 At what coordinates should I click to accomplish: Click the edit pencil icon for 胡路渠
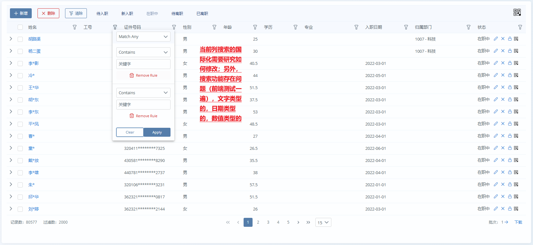(496, 39)
